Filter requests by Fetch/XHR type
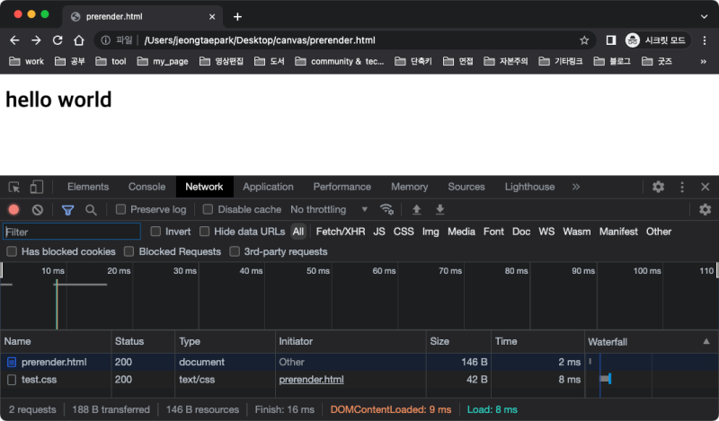 point(341,232)
